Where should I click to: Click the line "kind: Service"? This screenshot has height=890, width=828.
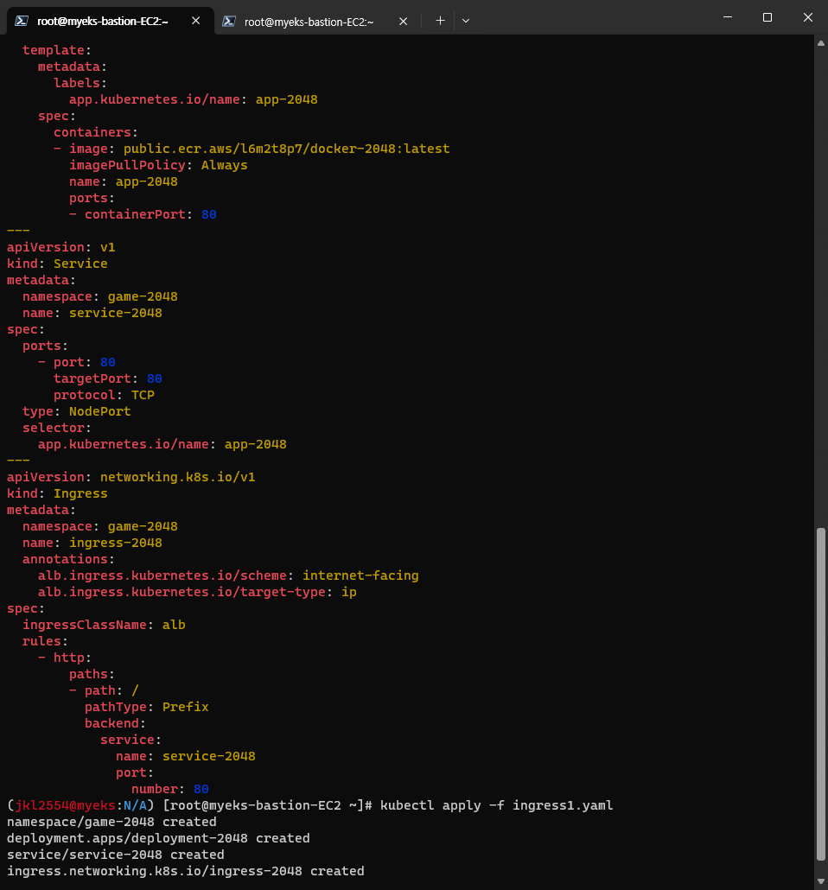click(x=57, y=264)
